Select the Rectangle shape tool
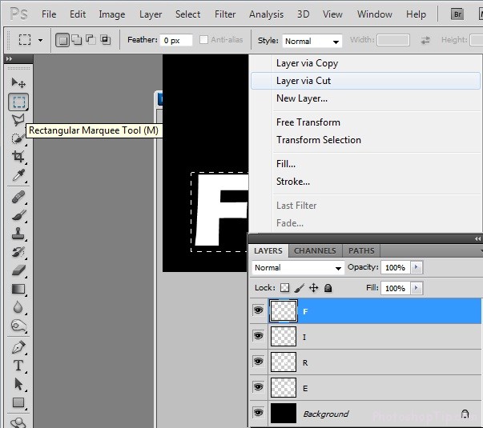Image resolution: width=483 pixels, height=428 pixels. coord(18,402)
